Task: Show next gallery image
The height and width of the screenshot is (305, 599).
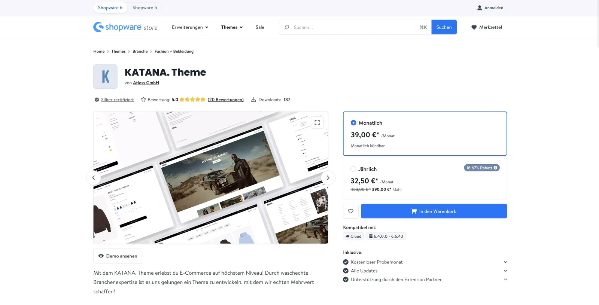Action: (328, 178)
